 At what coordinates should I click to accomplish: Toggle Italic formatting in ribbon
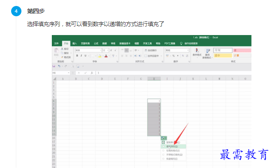81,56
